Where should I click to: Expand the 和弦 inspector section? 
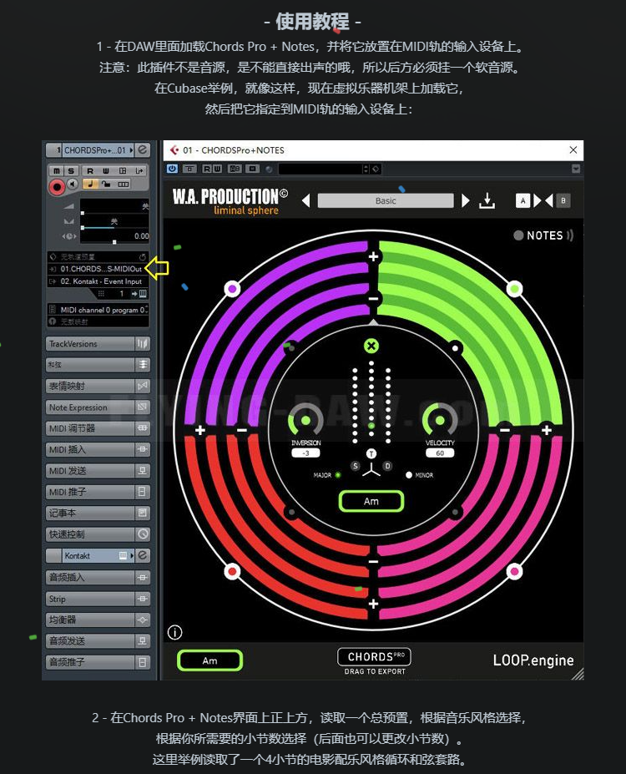[98, 365]
